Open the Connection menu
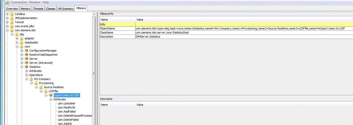 (x=19, y=2)
